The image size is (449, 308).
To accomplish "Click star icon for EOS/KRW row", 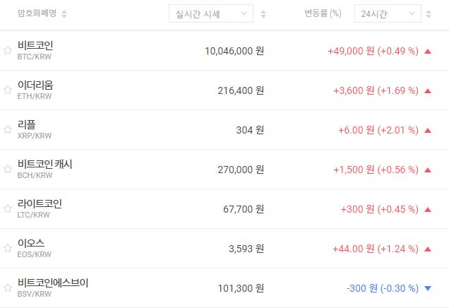I will click(x=8, y=249).
